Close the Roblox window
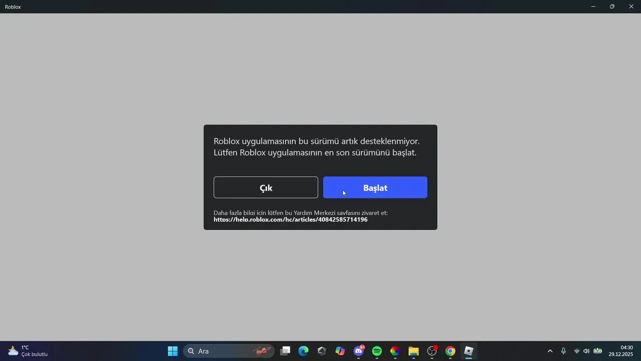This screenshot has height=361, width=641. pos(631,7)
